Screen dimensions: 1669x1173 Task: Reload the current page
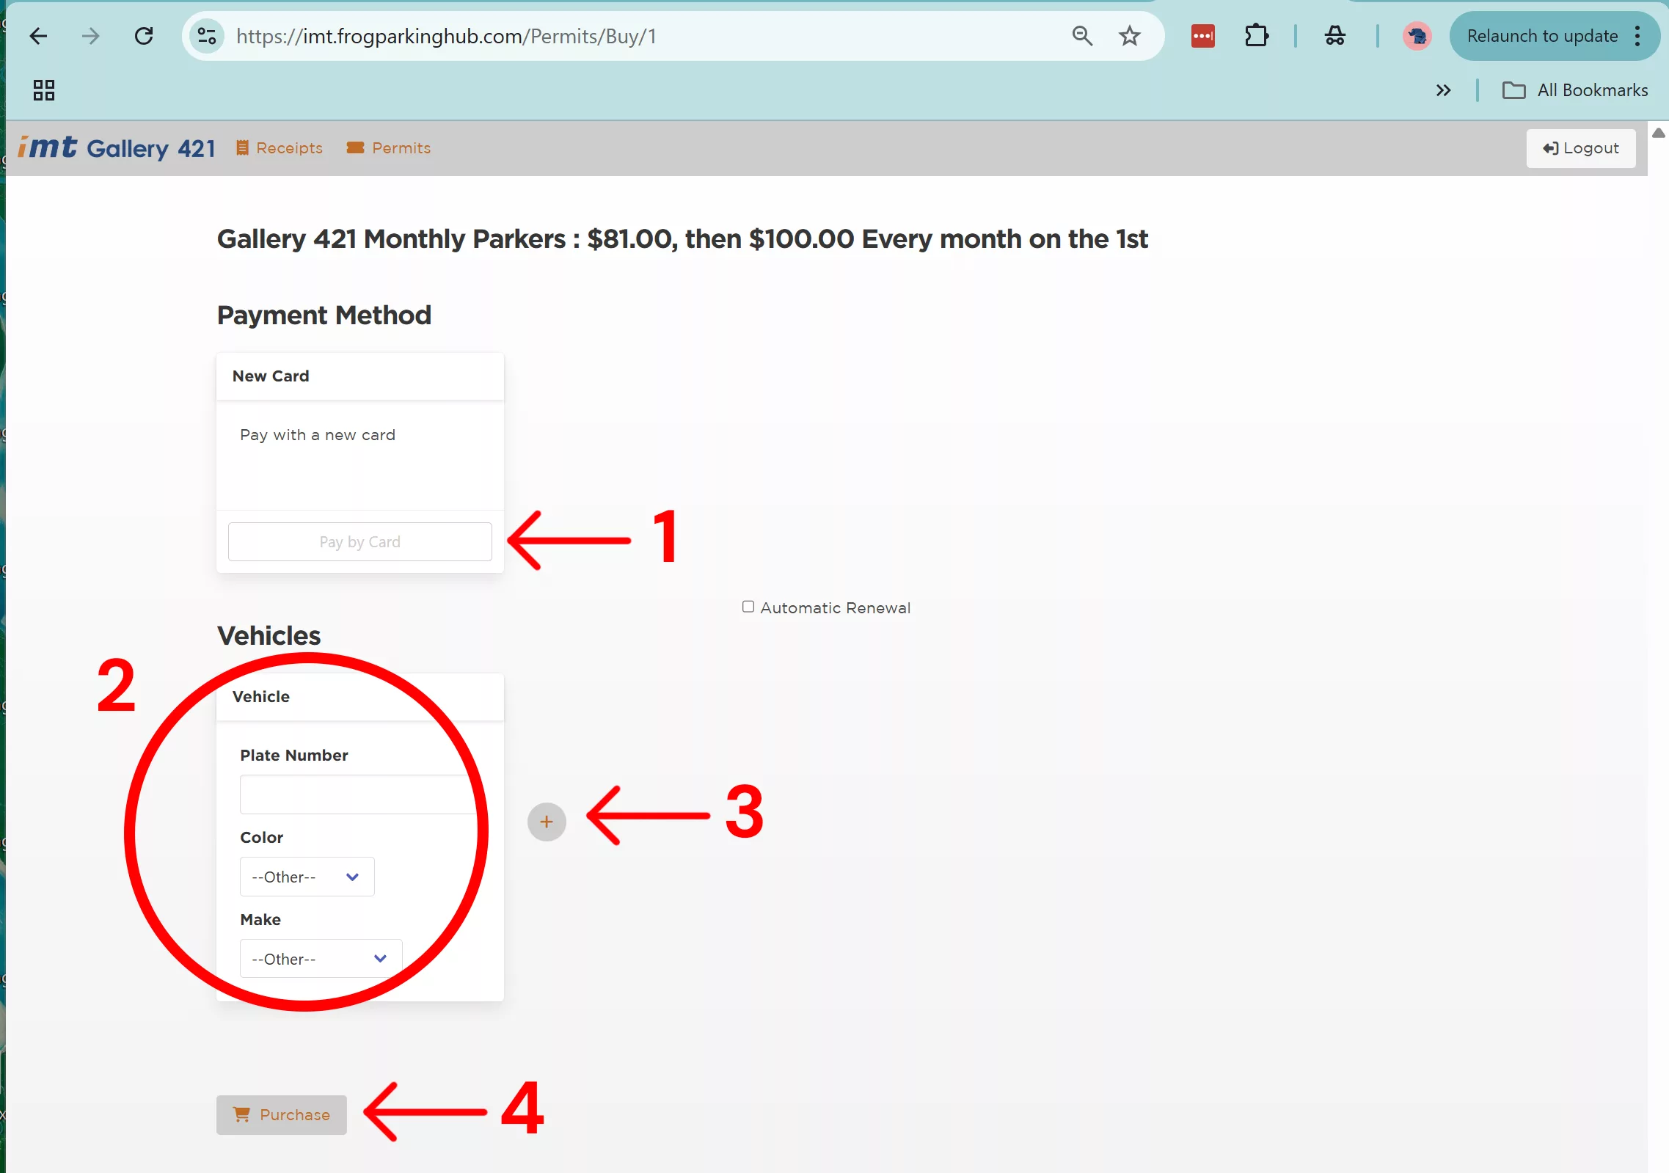(x=144, y=36)
